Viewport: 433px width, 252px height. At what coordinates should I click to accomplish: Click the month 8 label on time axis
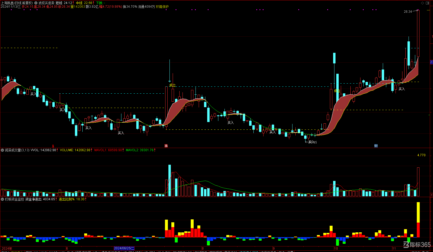203,249
